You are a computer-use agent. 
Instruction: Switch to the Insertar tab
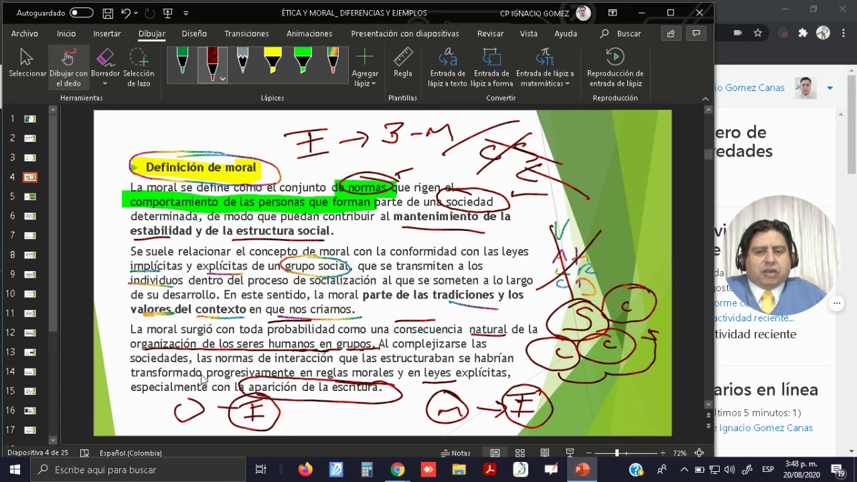point(107,33)
